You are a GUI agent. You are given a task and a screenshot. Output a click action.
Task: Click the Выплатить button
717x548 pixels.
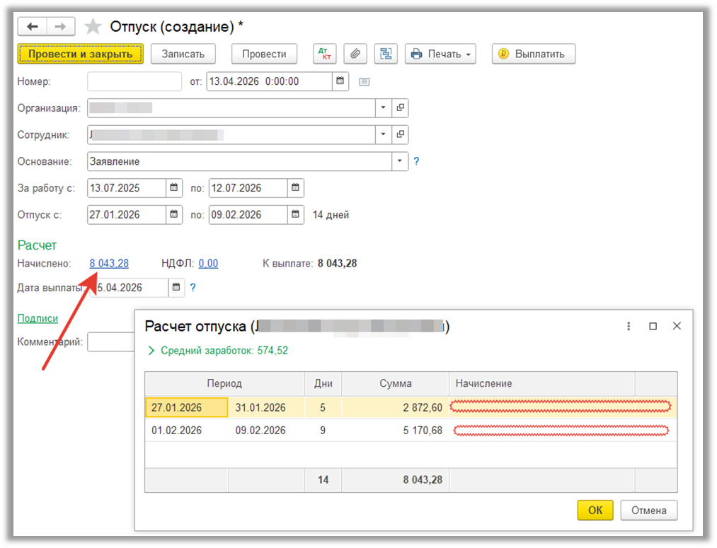click(x=534, y=54)
